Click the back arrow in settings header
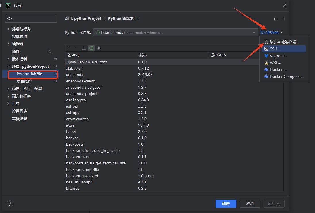 pos(276,19)
